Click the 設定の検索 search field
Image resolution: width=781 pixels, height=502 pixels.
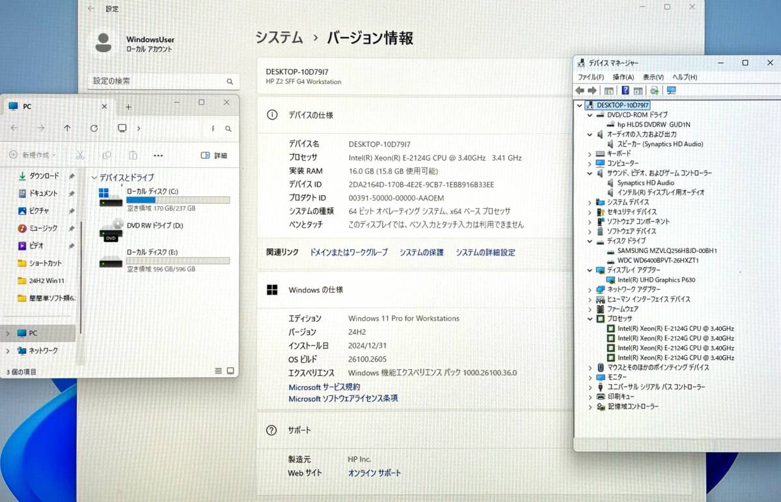[x=163, y=81]
